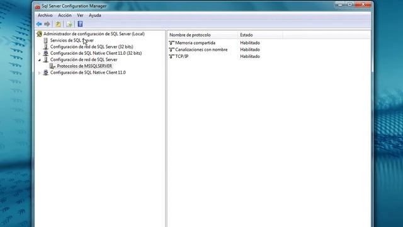Open the Help toolbar icon
Image resolution: width=403 pixels, height=227 pixels.
tap(80, 24)
